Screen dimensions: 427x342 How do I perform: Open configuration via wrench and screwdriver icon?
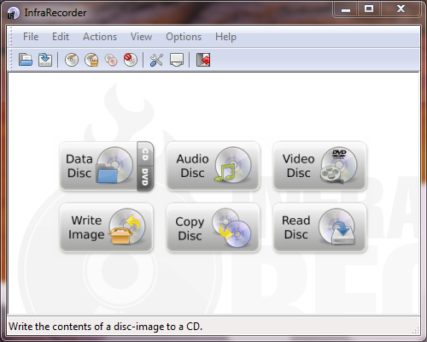156,60
